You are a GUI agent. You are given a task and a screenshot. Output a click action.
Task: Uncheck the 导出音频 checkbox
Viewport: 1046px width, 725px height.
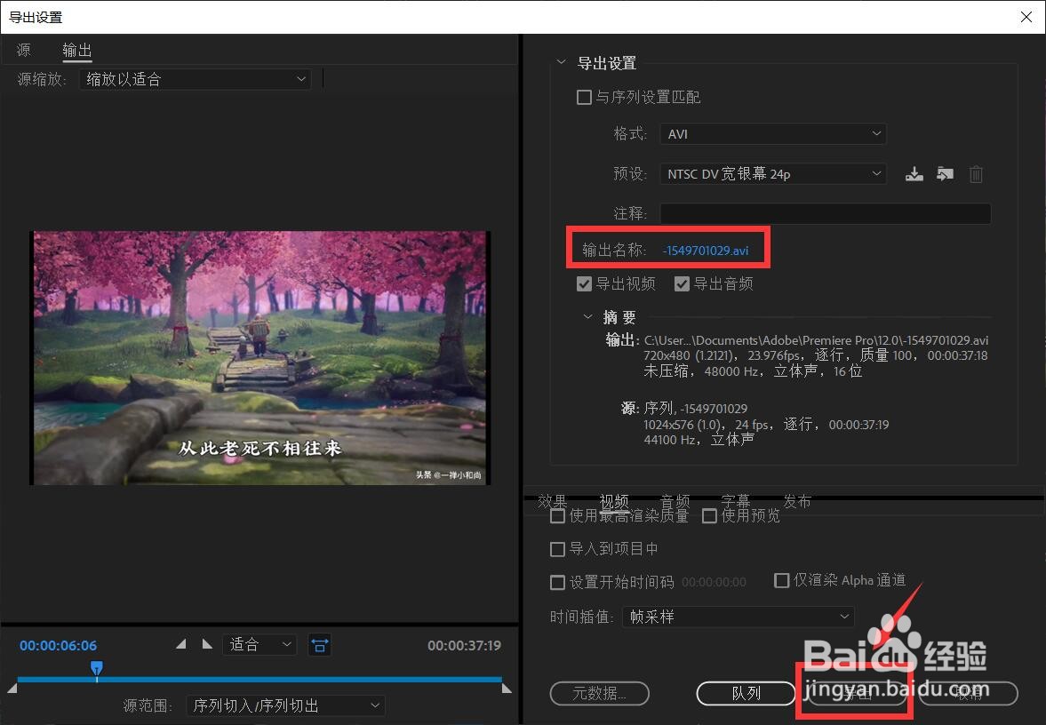[682, 284]
